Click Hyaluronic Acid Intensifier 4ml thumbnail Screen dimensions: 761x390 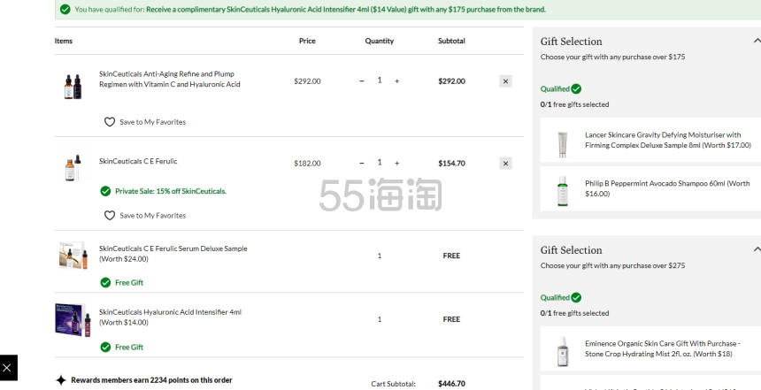(73, 320)
